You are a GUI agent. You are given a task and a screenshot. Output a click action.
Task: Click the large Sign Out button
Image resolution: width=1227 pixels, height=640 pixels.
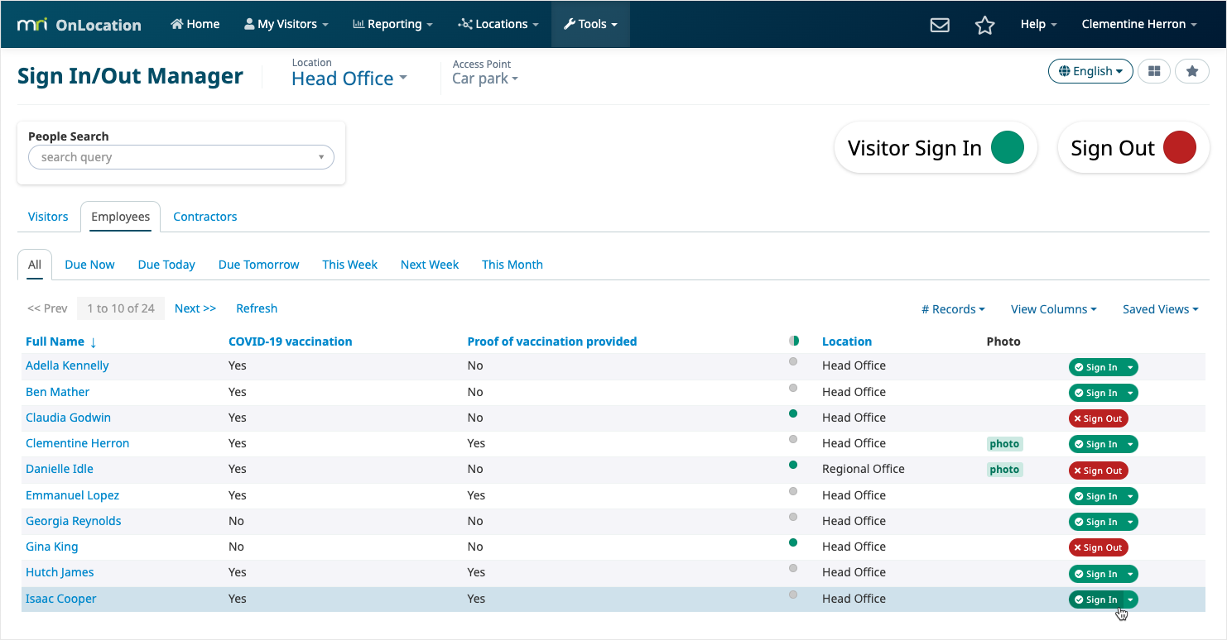[x=1133, y=148]
